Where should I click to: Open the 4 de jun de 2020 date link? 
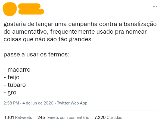click(x=38, y=103)
